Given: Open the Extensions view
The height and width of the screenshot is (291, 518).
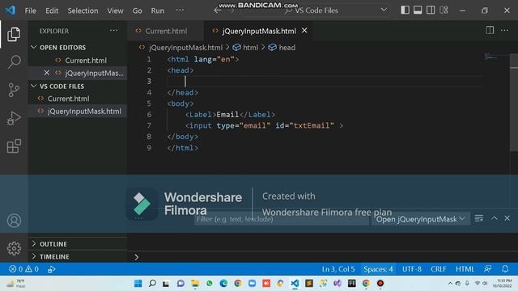Looking at the screenshot, I should [x=14, y=146].
